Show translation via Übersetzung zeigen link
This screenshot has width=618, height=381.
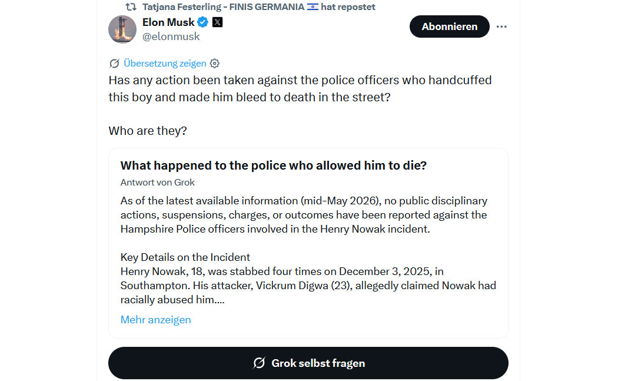pyautogui.click(x=165, y=63)
